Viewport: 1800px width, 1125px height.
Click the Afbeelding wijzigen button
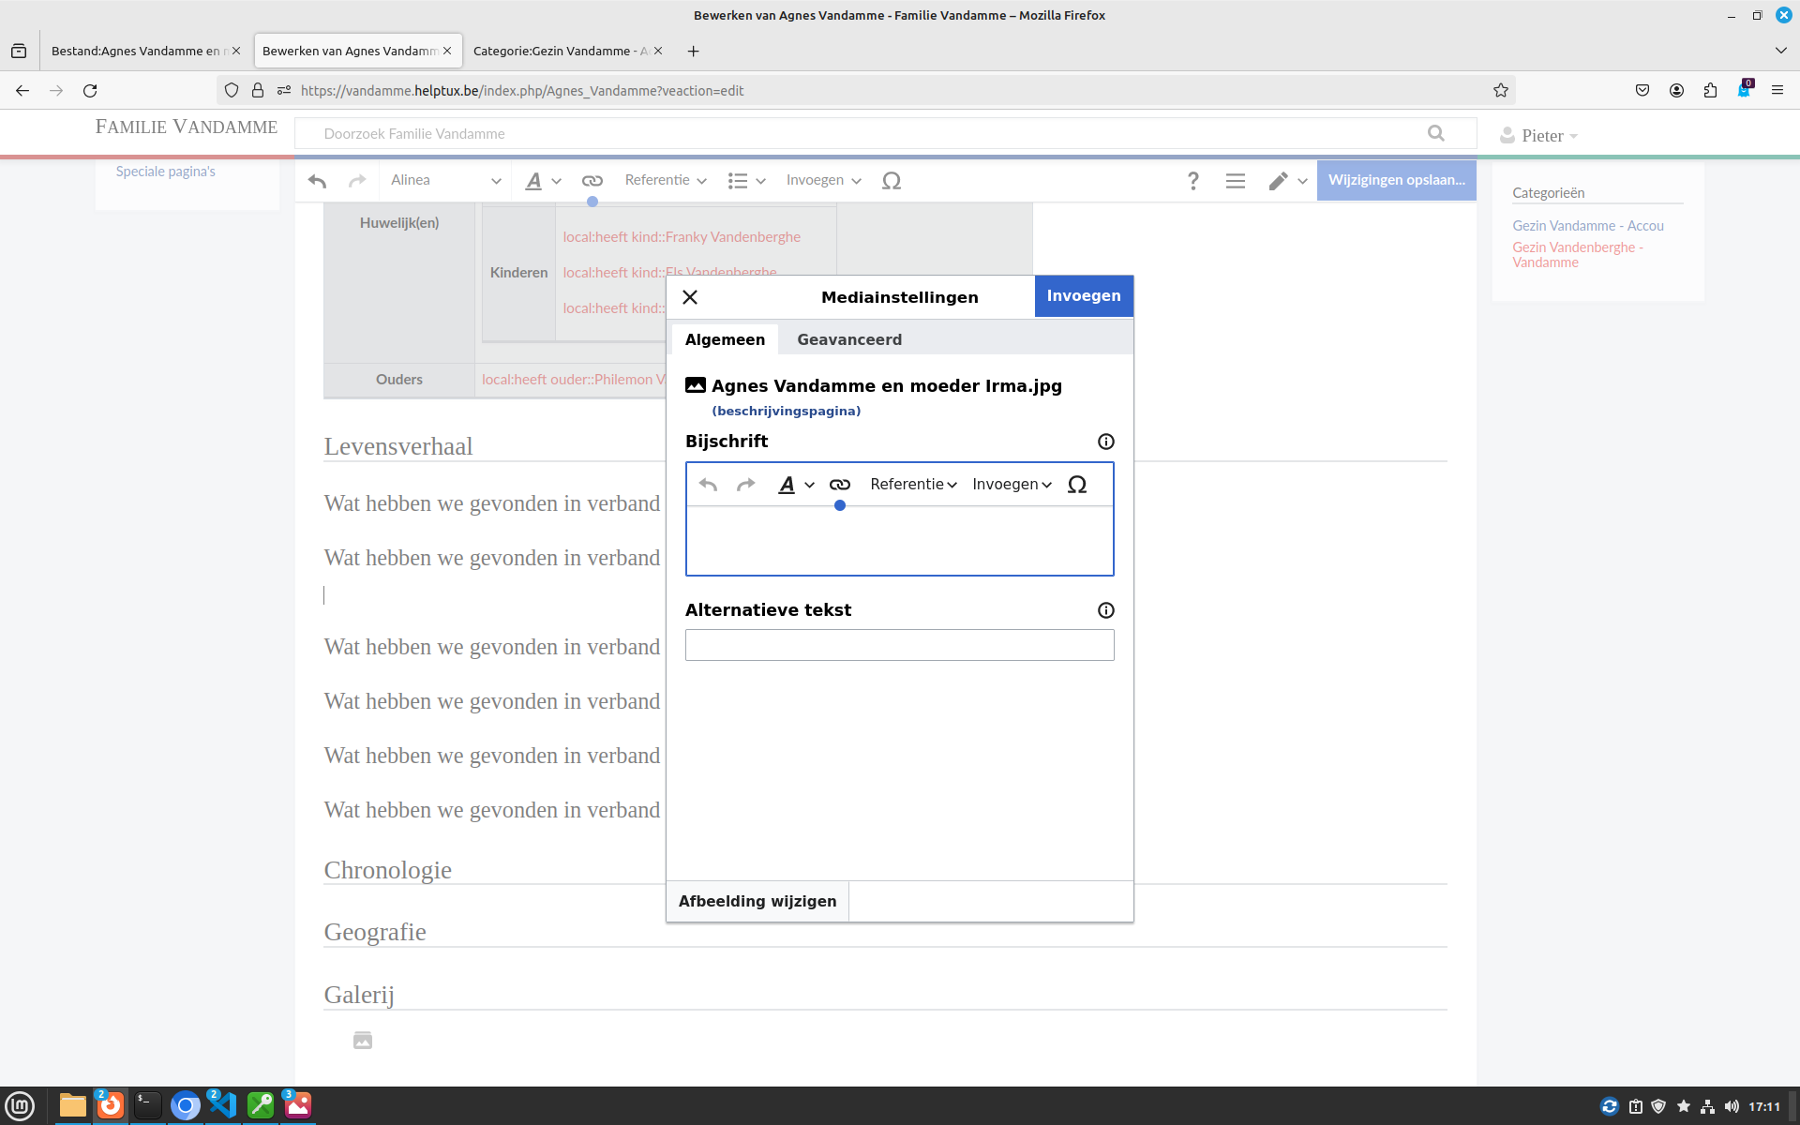click(757, 901)
